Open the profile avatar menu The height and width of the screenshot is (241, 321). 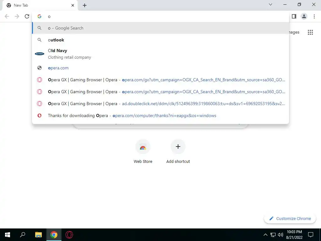304,16
